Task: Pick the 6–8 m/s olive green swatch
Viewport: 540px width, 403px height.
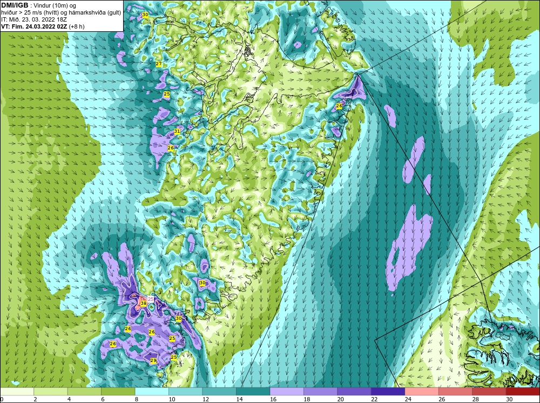Action: (118, 391)
